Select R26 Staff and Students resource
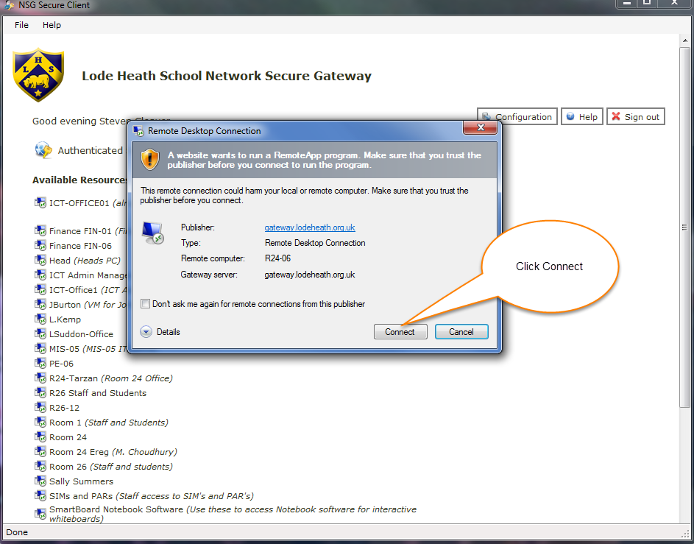Image resolution: width=694 pixels, height=544 pixels. click(98, 393)
